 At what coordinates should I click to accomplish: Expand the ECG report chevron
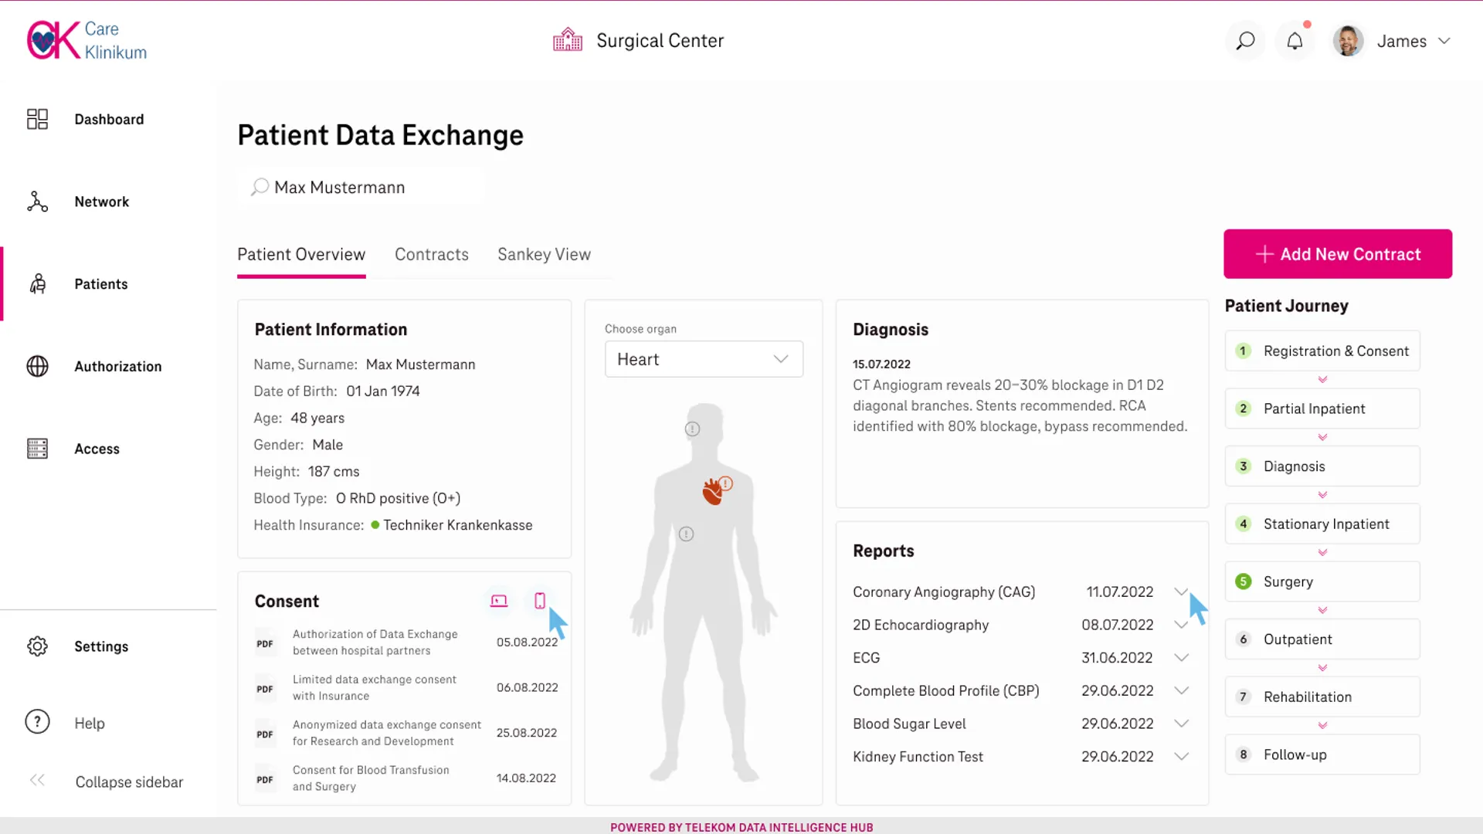[1181, 658]
